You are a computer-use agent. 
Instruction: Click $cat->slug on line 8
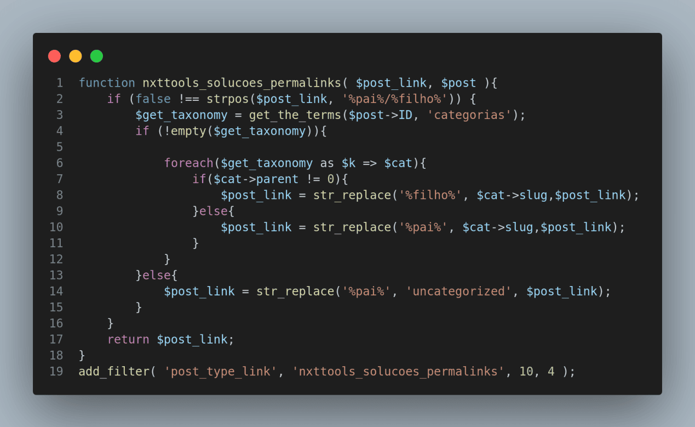(512, 195)
